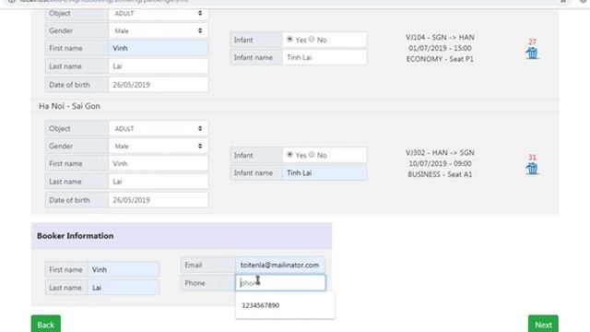The height and width of the screenshot is (332, 590).
Task: Click the 'Ha Noi - Sai Gon' section heading
Action: (x=69, y=106)
